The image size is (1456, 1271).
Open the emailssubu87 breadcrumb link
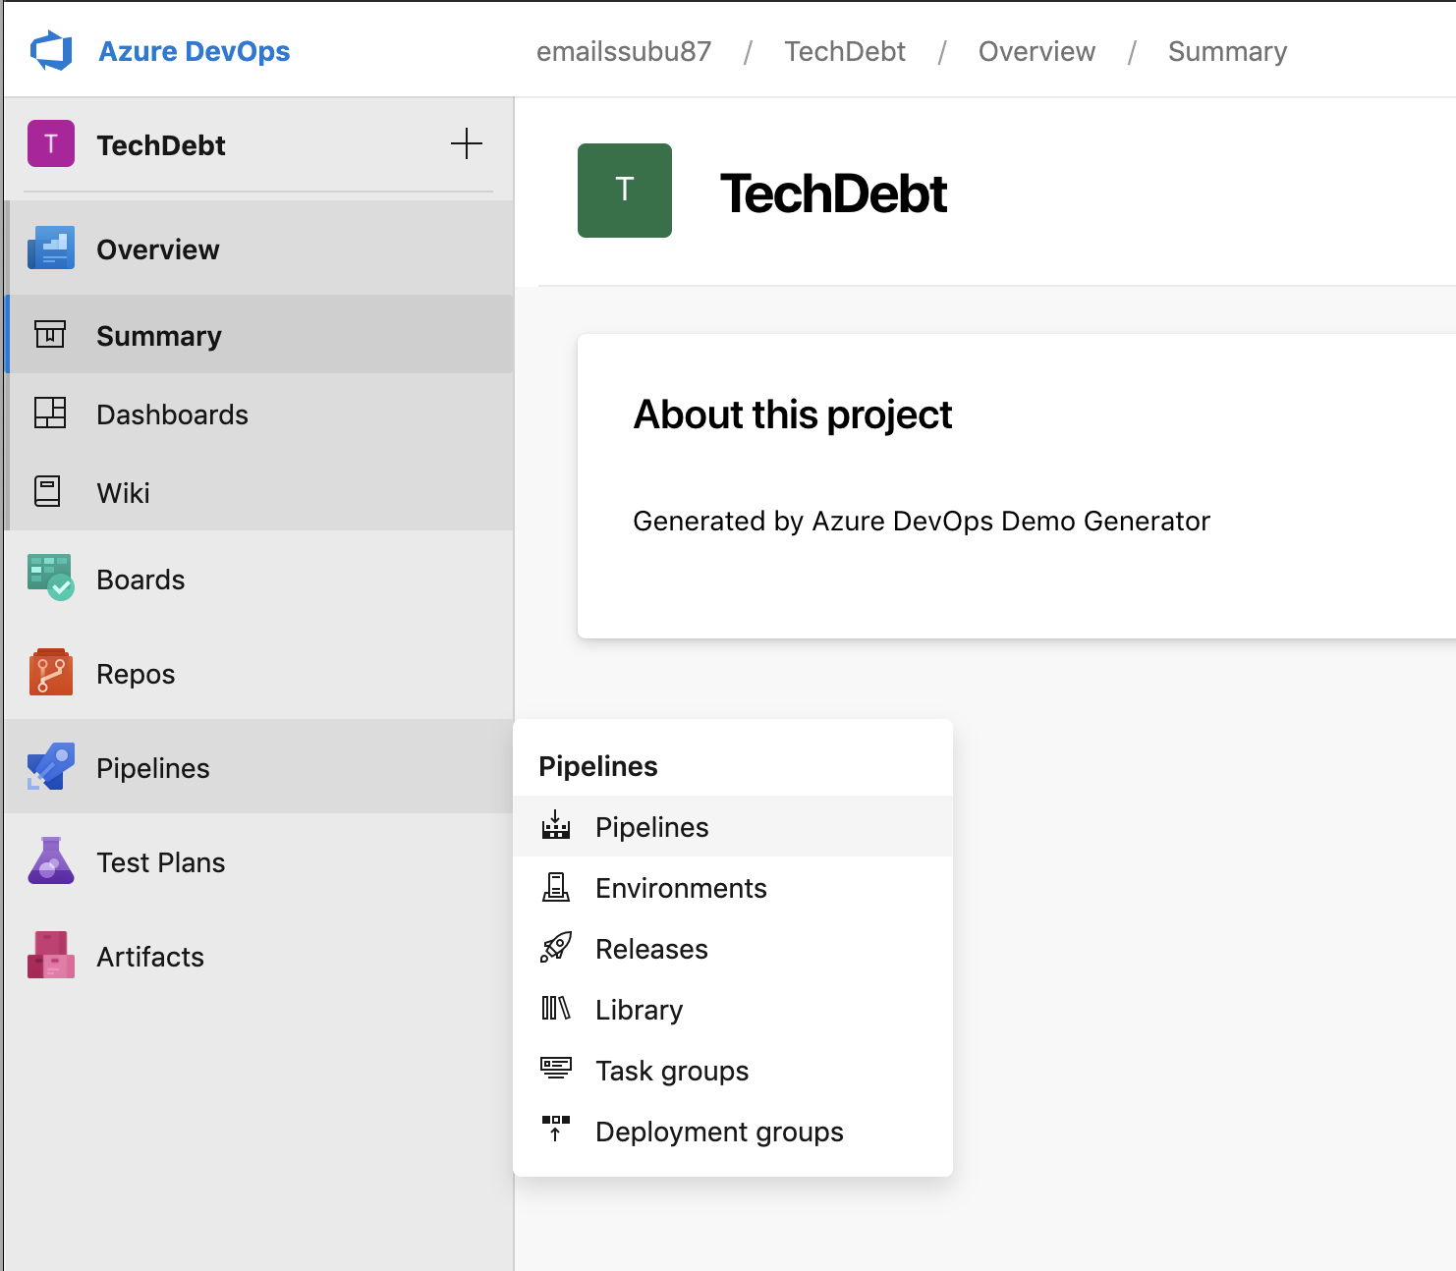click(x=624, y=51)
